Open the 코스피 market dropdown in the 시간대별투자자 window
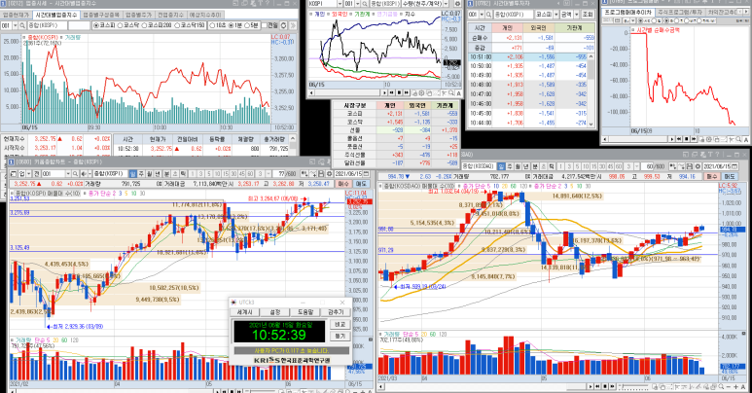The width and height of the screenshot is (752, 393). [x=555, y=15]
